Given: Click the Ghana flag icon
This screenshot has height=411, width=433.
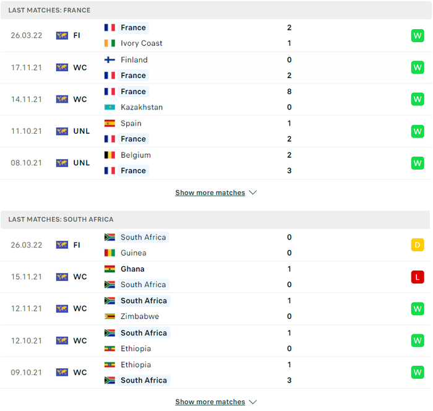Looking at the screenshot, I should tap(109, 269).
